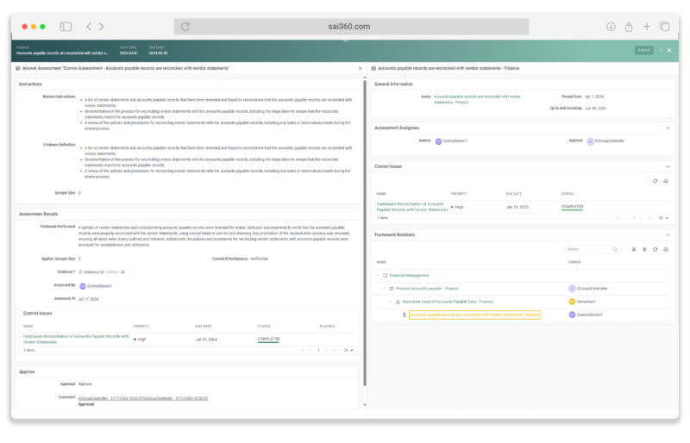
Task: Go to next page in the Jan 13, 2025 table
Action: point(642,218)
